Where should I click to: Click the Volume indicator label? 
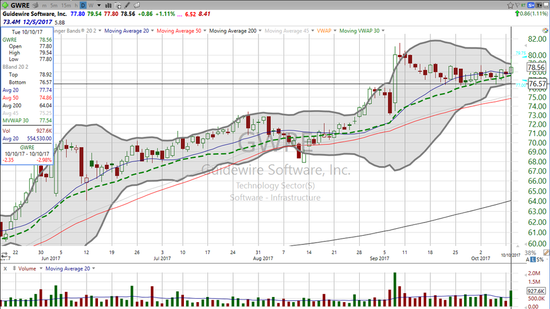coord(27,268)
